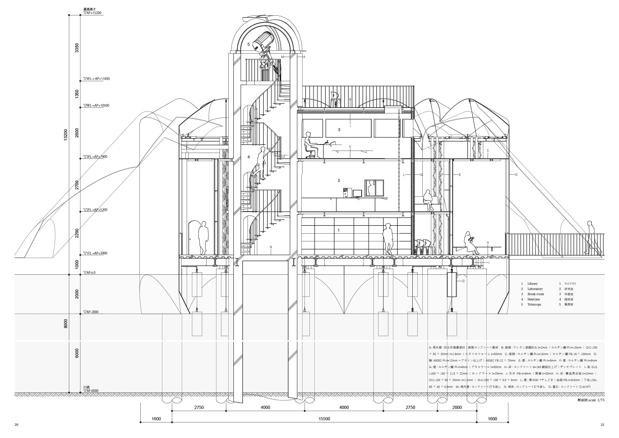Click the 3FL=AP+7900 level marker

[95, 157]
